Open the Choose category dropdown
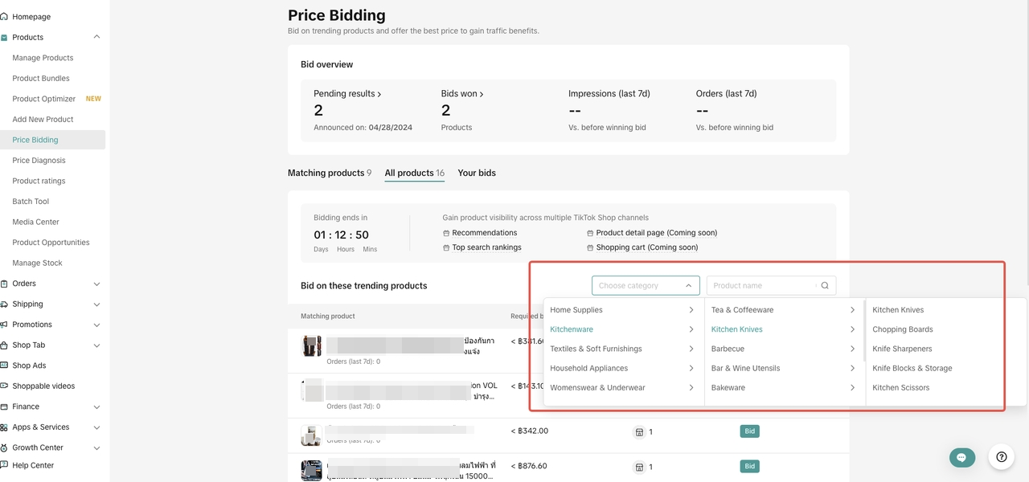 645,286
